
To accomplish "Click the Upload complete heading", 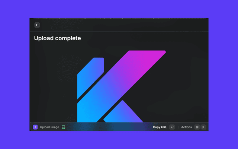I will point(57,38).
